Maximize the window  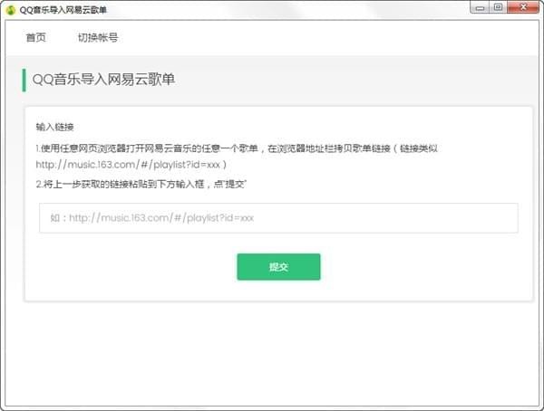(x=498, y=7)
